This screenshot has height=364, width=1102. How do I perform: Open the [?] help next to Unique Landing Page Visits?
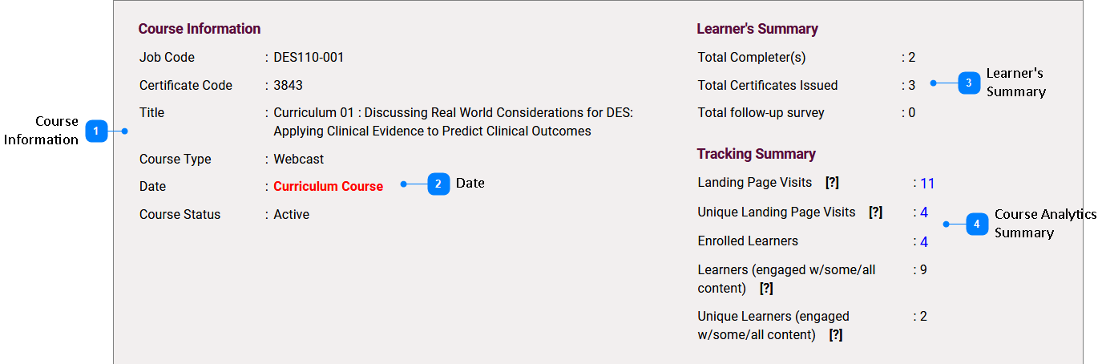875,212
